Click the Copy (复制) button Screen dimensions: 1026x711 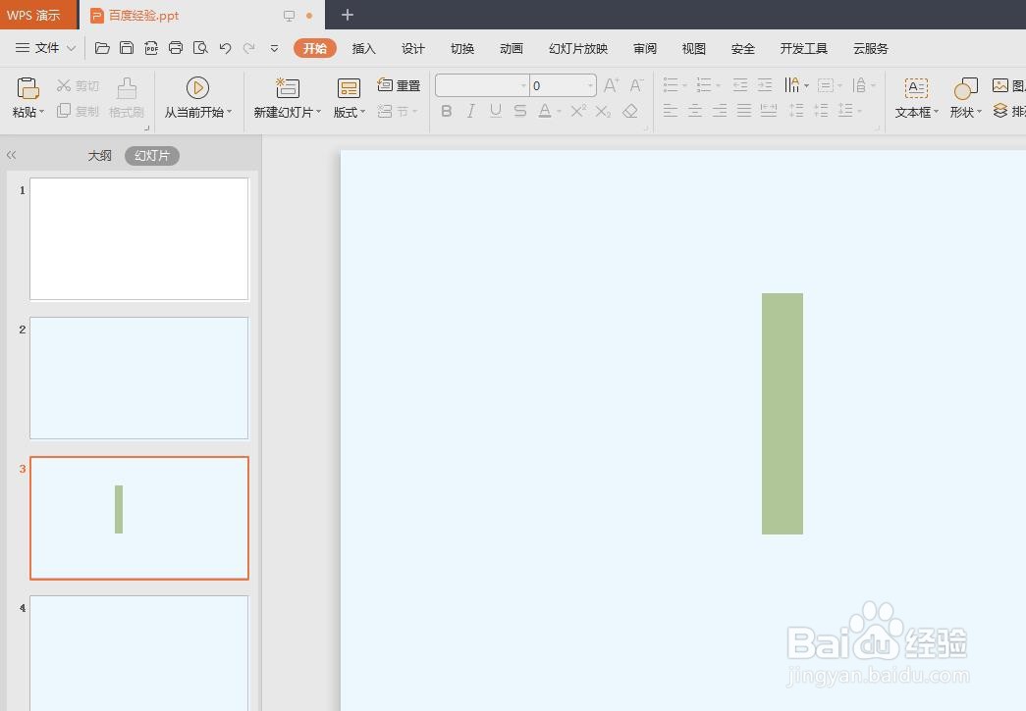(x=78, y=111)
